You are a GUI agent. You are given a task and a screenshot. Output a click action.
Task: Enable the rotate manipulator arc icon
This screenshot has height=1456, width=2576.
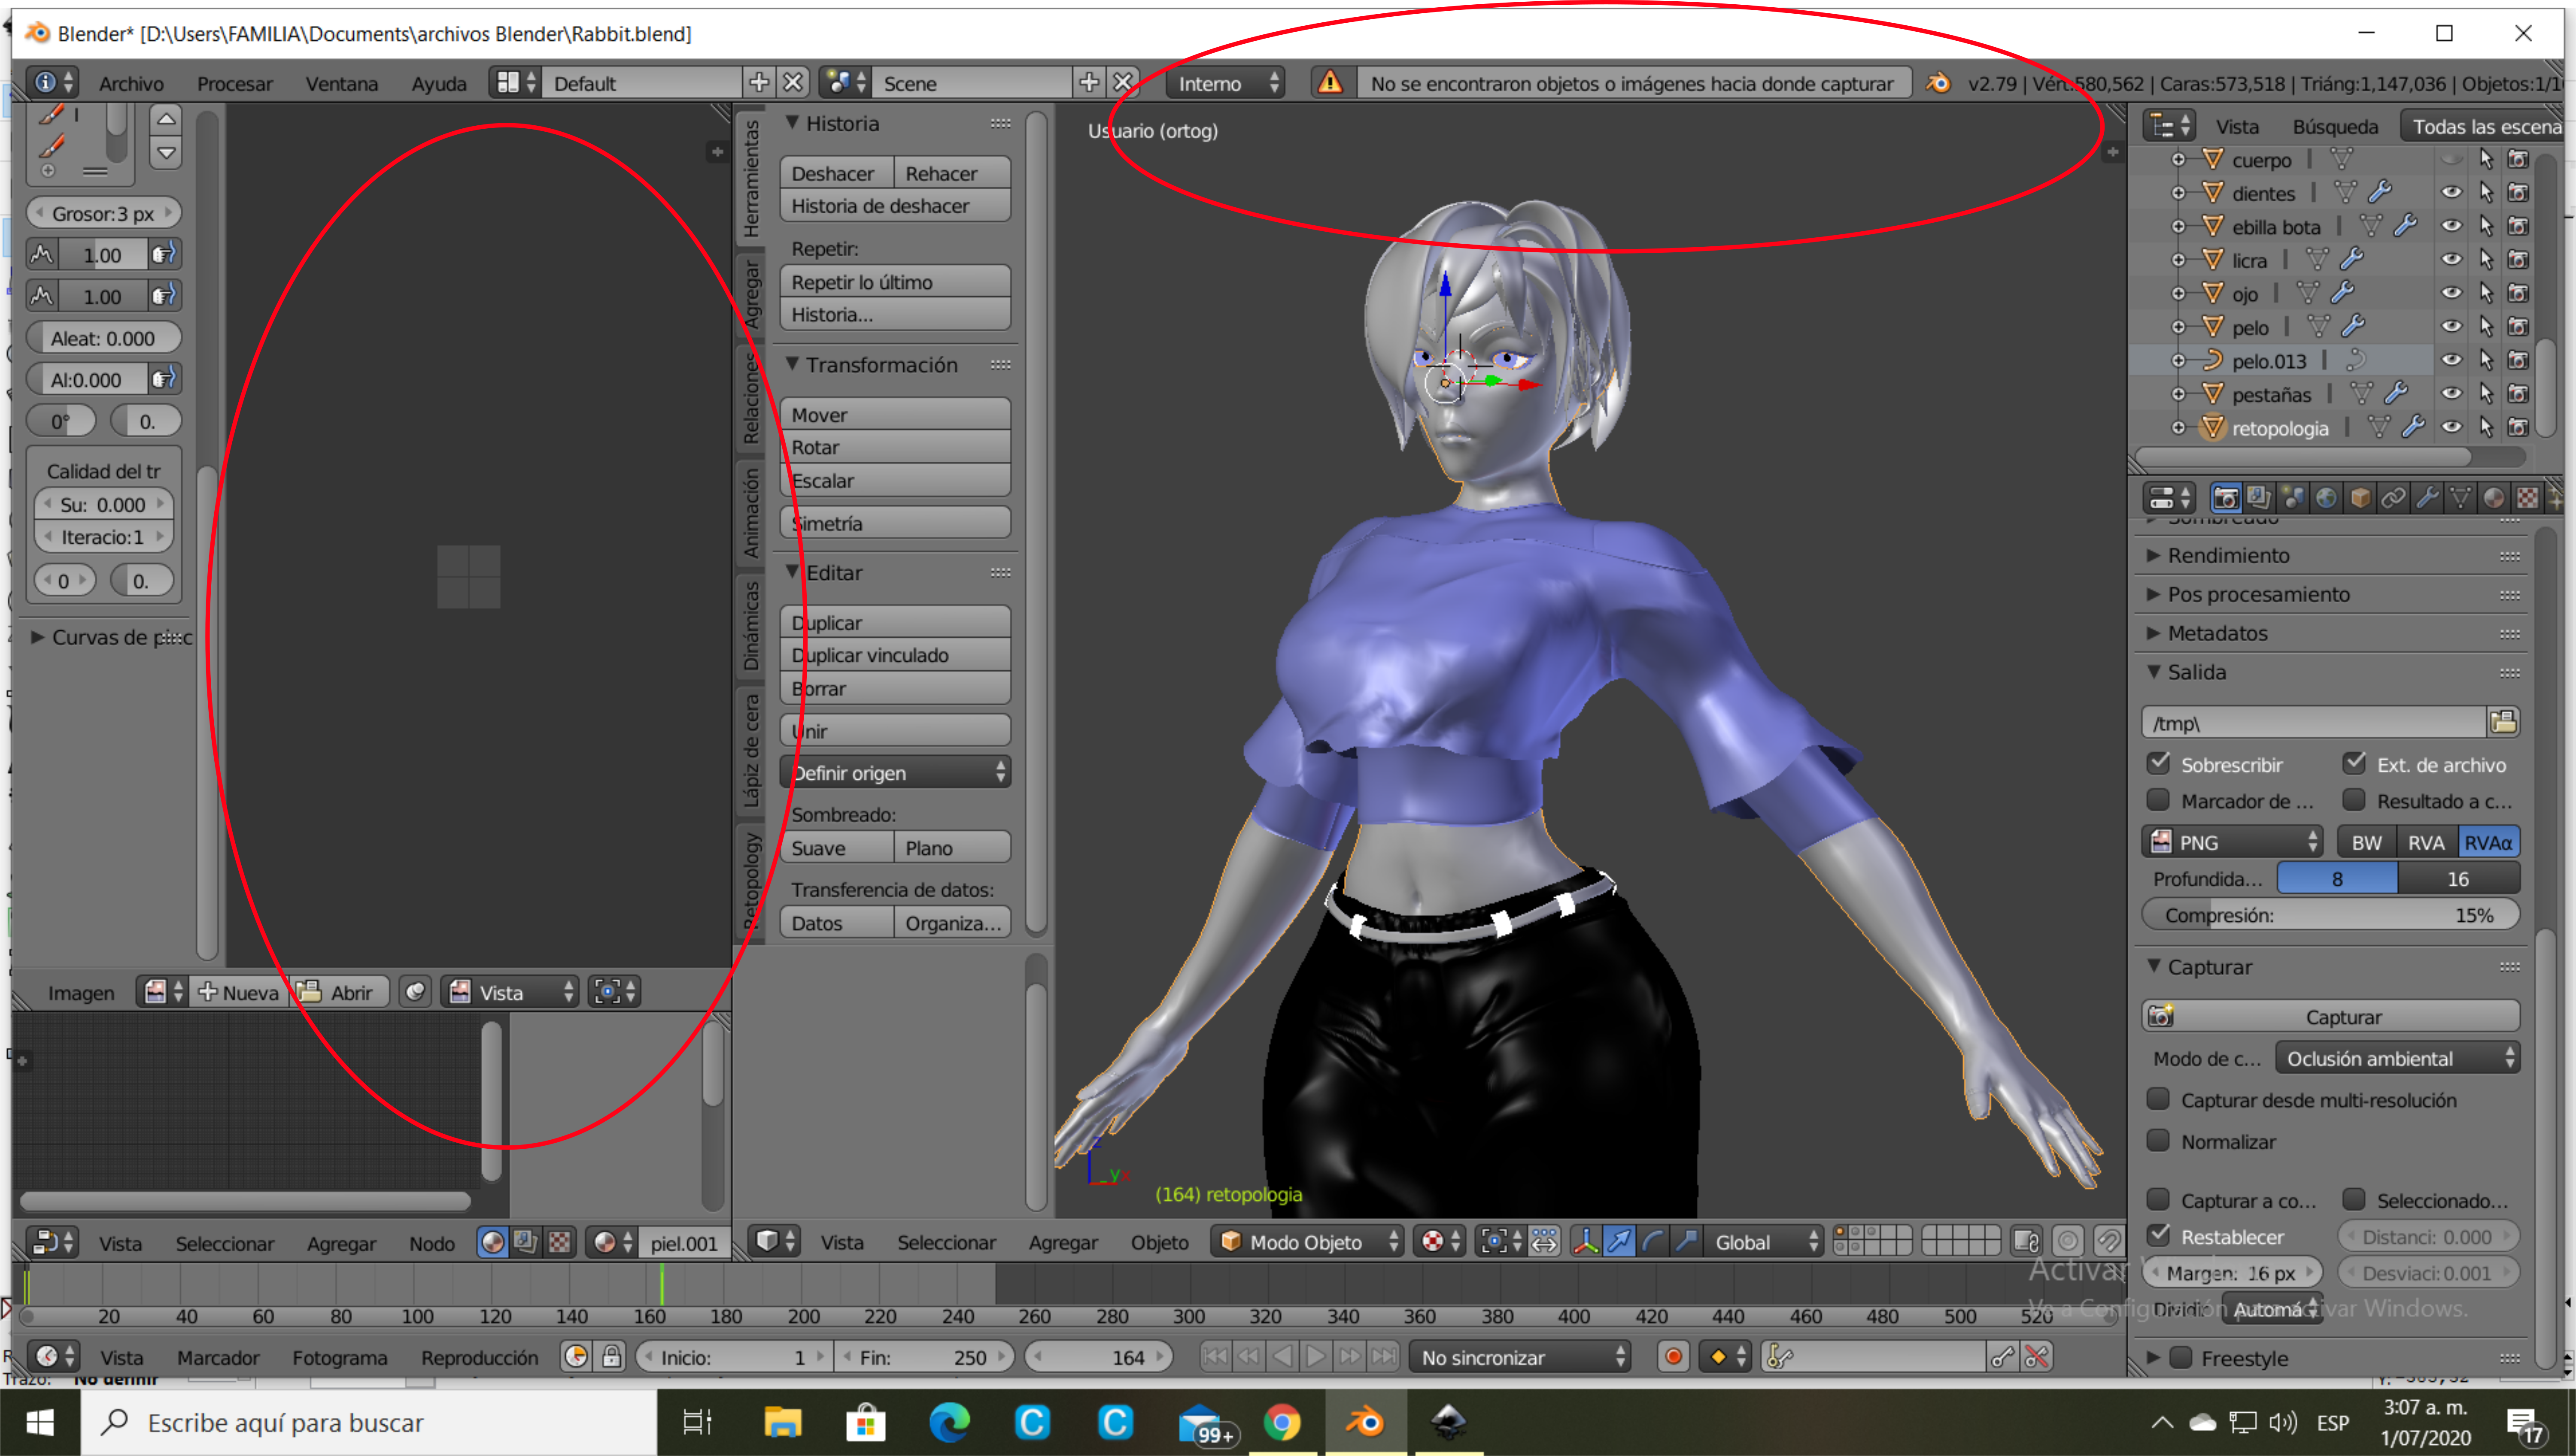point(1653,1242)
